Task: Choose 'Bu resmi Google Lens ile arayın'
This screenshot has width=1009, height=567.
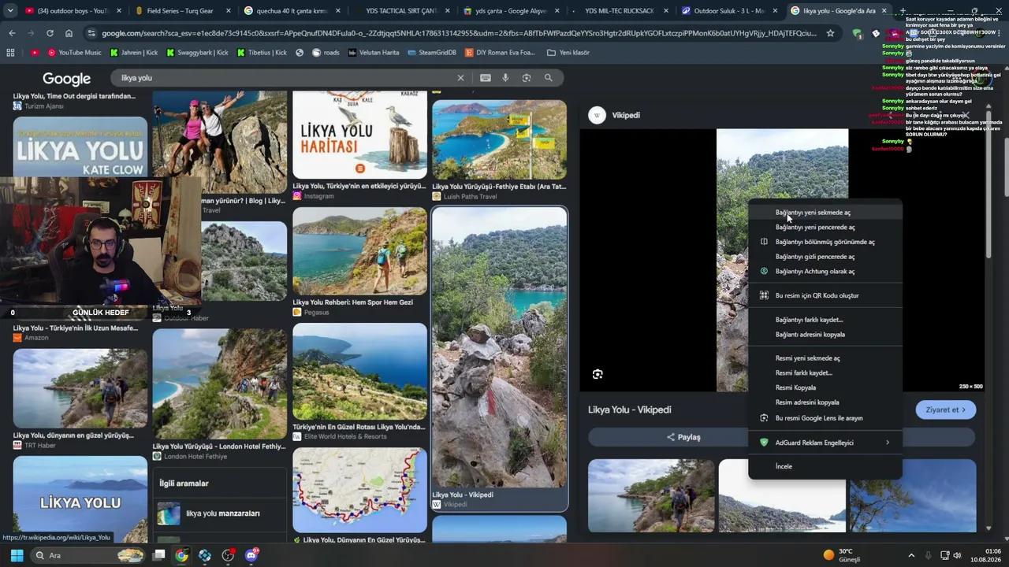Action: (825, 418)
